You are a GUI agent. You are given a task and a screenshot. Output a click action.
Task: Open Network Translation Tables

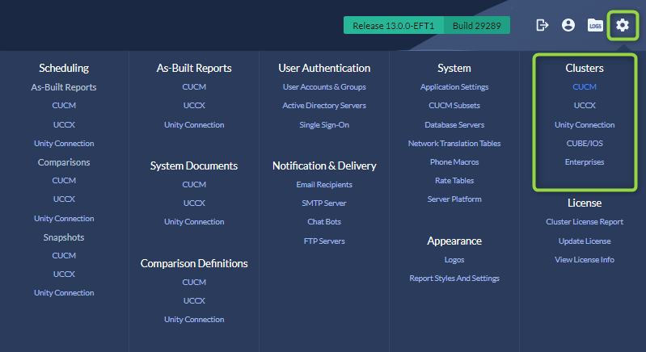click(454, 143)
